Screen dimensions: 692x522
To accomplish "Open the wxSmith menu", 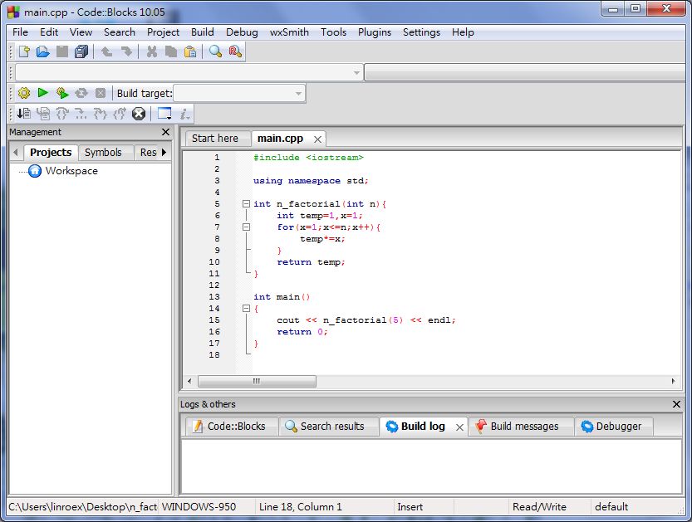I will [x=289, y=32].
